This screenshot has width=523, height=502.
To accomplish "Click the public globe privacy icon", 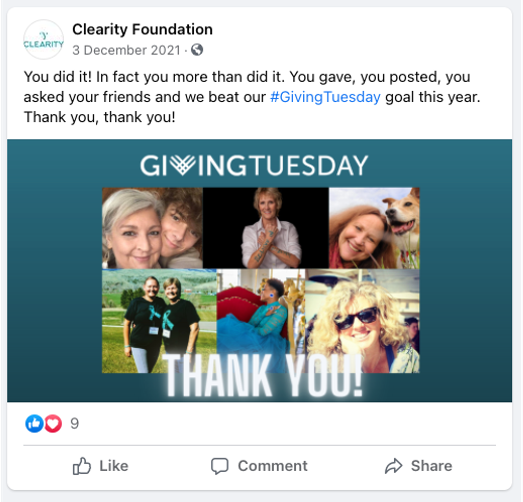I will 197,50.
